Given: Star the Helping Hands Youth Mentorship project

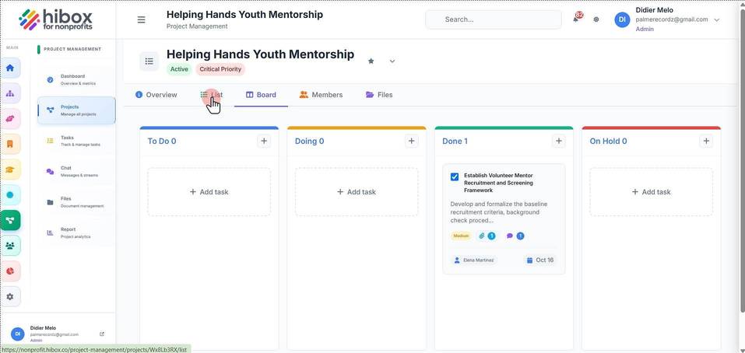Looking at the screenshot, I should (371, 61).
